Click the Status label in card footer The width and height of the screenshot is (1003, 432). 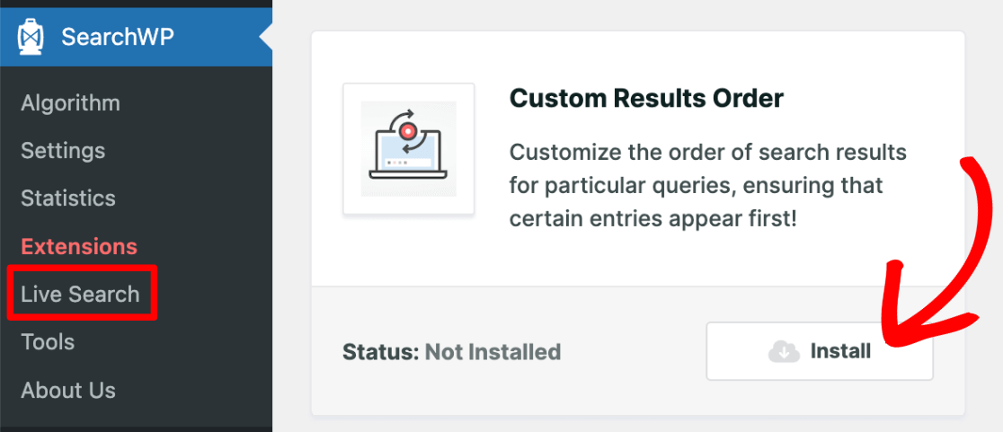click(380, 351)
